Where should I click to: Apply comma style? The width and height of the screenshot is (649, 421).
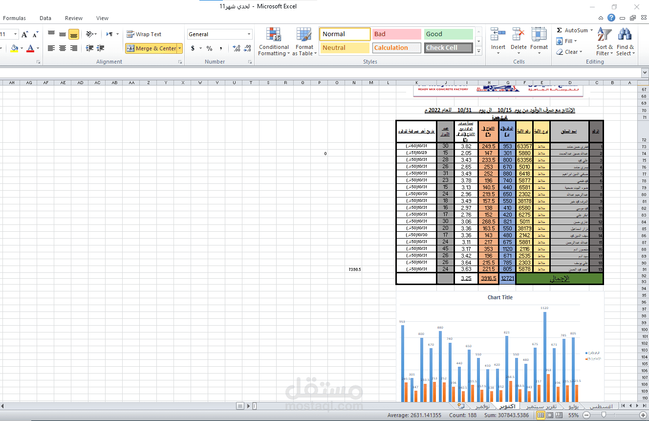[221, 48]
